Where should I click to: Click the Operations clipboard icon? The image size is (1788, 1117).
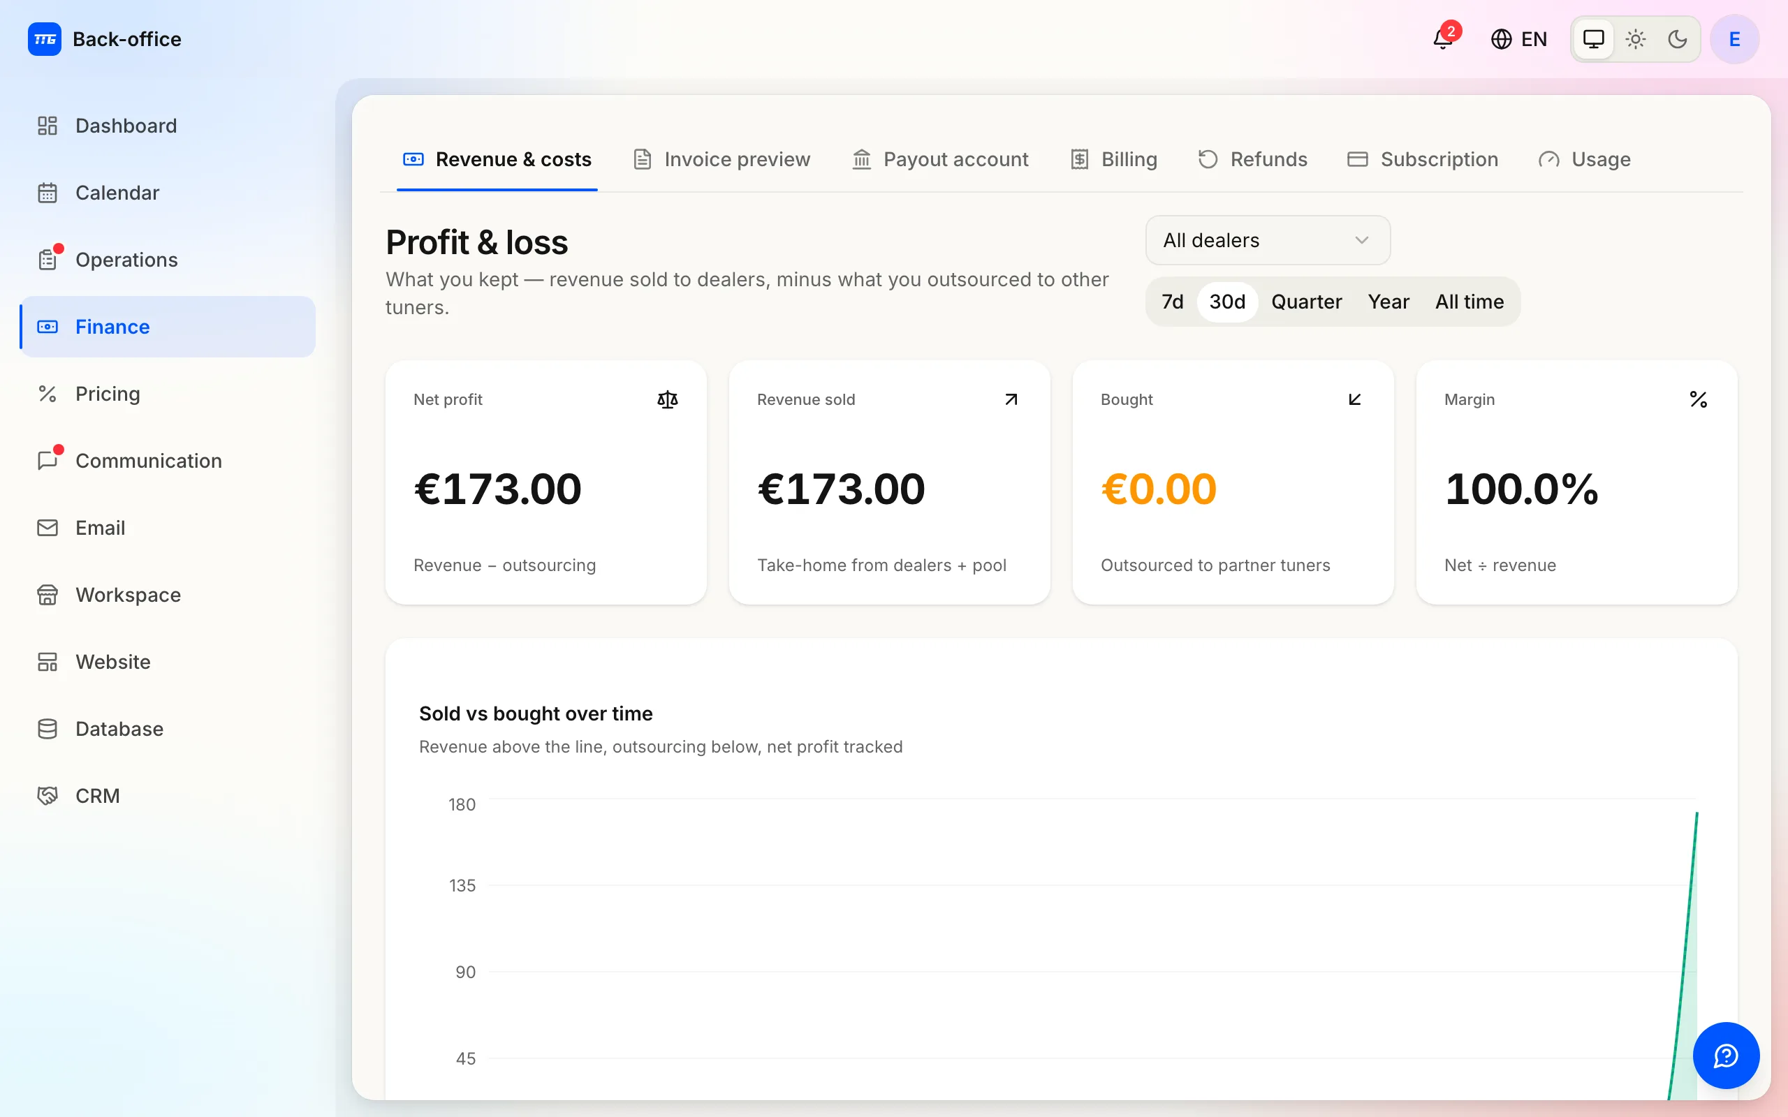click(x=47, y=260)
